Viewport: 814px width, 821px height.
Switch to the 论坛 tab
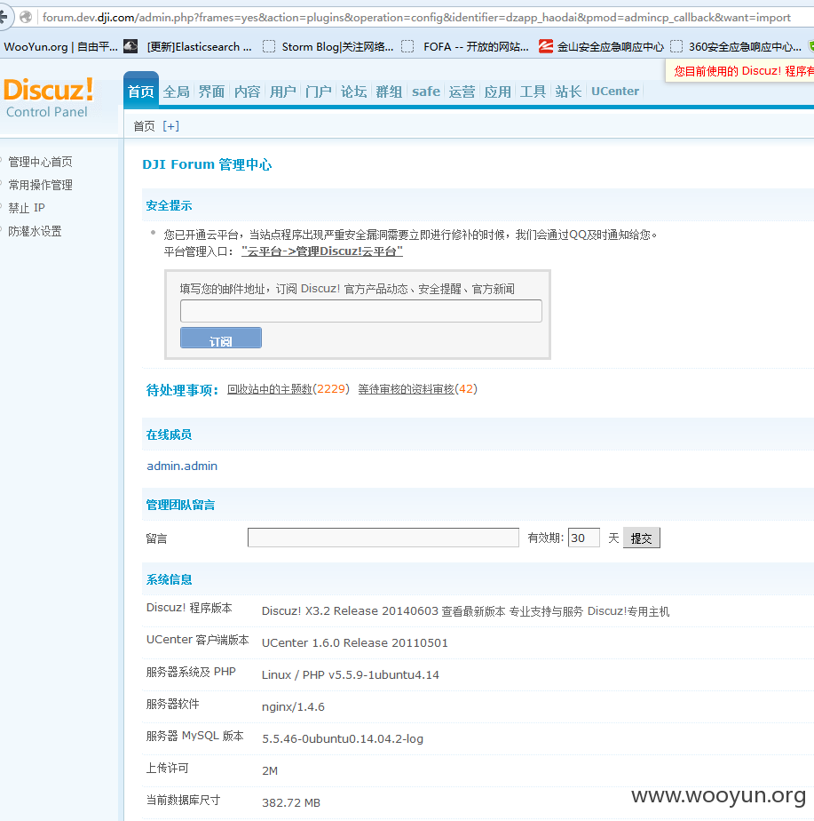point(353,92)
